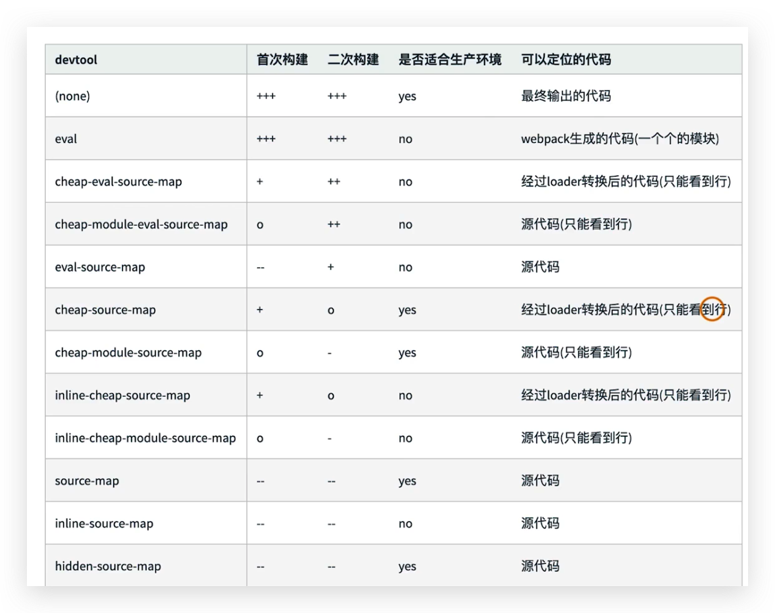The image size is (775, 613).
Task: Click the cheap-module-eval-source-map cell
Action: pos(142,224)
